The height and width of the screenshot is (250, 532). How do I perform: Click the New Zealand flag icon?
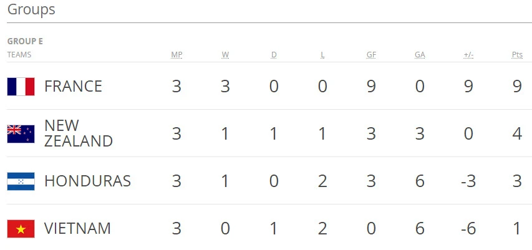click(21, 133)
